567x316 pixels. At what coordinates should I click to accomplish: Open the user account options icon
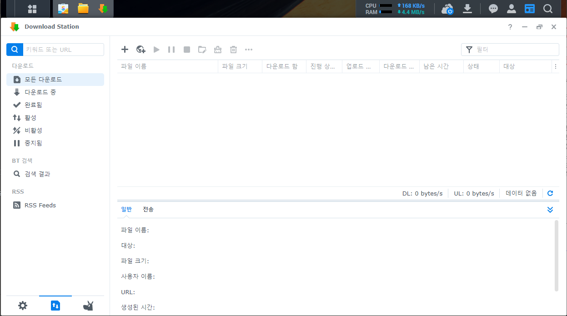(x=512, y=9)
